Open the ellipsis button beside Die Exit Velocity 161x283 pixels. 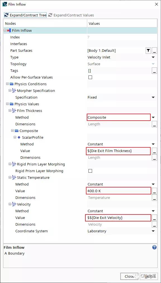coord(154,218)
